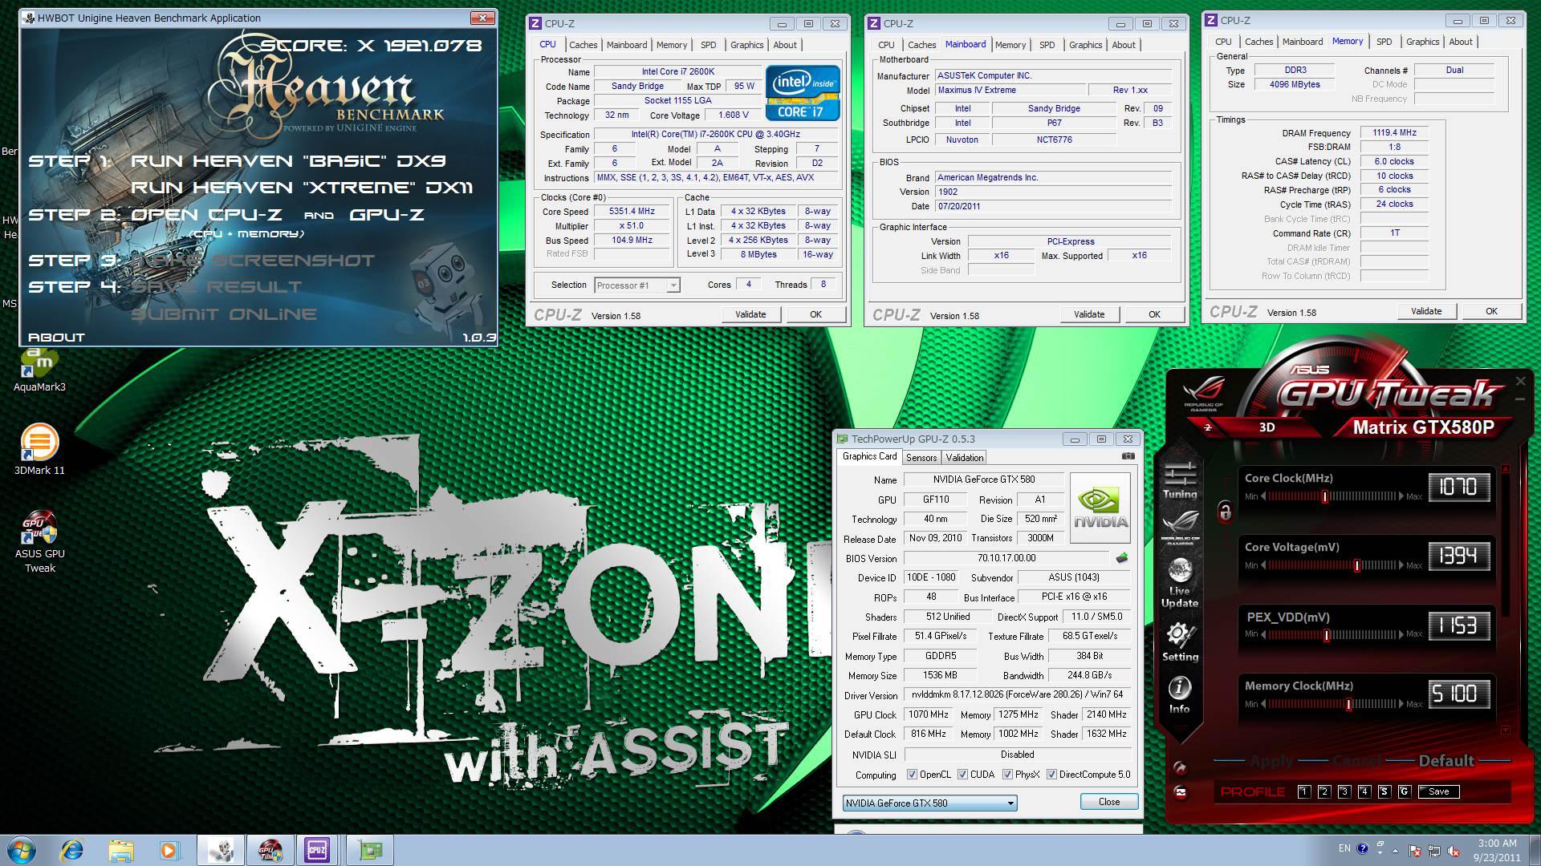The image size is (1541, 866).
Task: Click the Memory Clock value field 5100
Action: [x=1458, y=694]
